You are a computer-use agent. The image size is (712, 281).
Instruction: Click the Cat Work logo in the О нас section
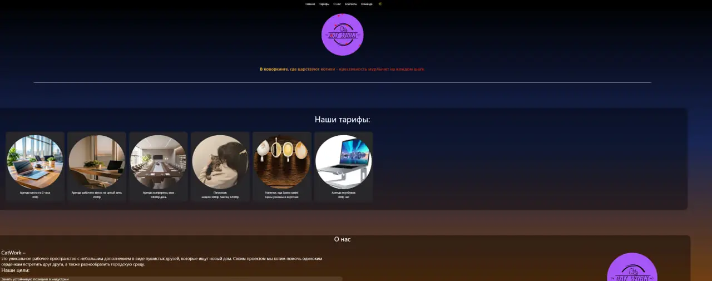click(632, 267)
